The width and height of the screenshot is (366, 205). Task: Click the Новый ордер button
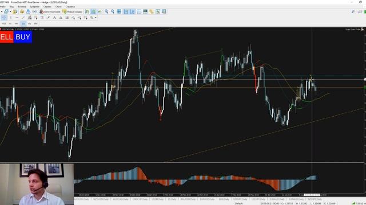coord(73,11)
